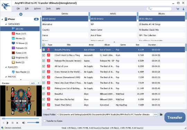
Task: Click the iPhone eject button
Action: (36, 19)
